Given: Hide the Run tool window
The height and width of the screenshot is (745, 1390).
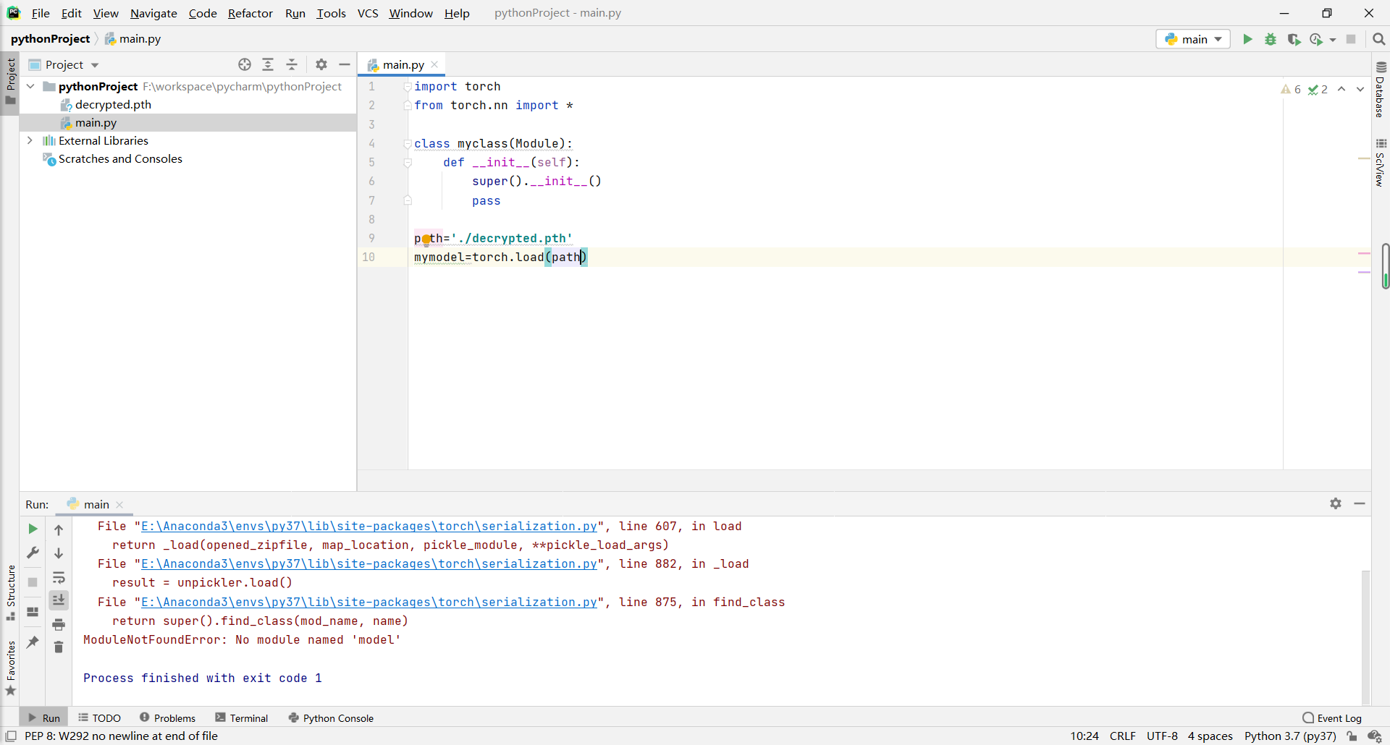Looking at the screenshot, I should [x=1360, y=503].
